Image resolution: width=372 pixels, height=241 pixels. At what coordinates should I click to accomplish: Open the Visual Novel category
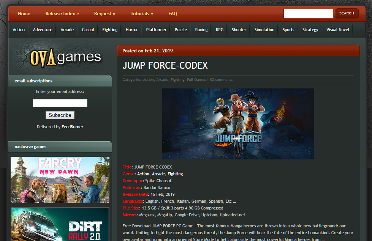coord(337,29)
